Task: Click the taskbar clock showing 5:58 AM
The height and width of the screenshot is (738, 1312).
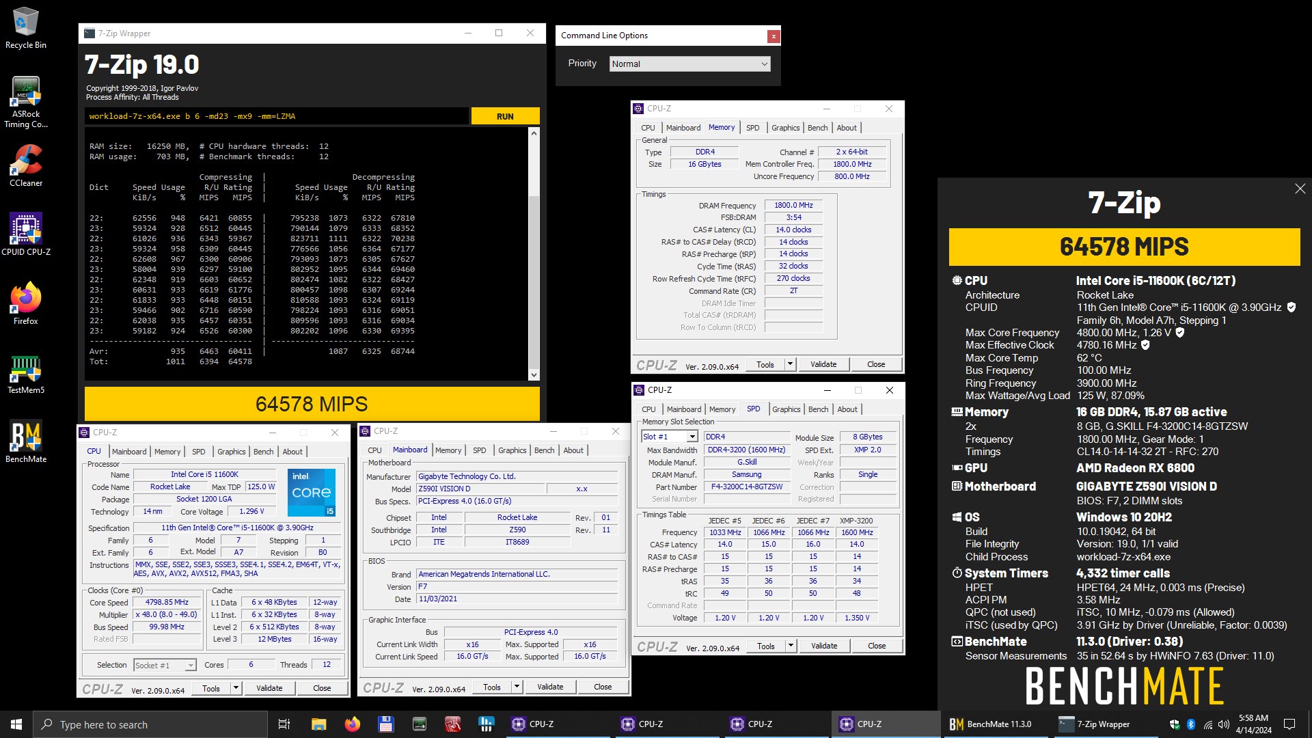Action: (1253, 724)
